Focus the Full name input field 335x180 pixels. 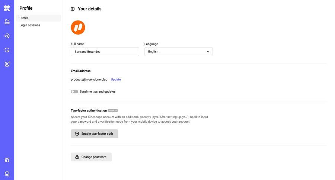click(x=105, y=52)
